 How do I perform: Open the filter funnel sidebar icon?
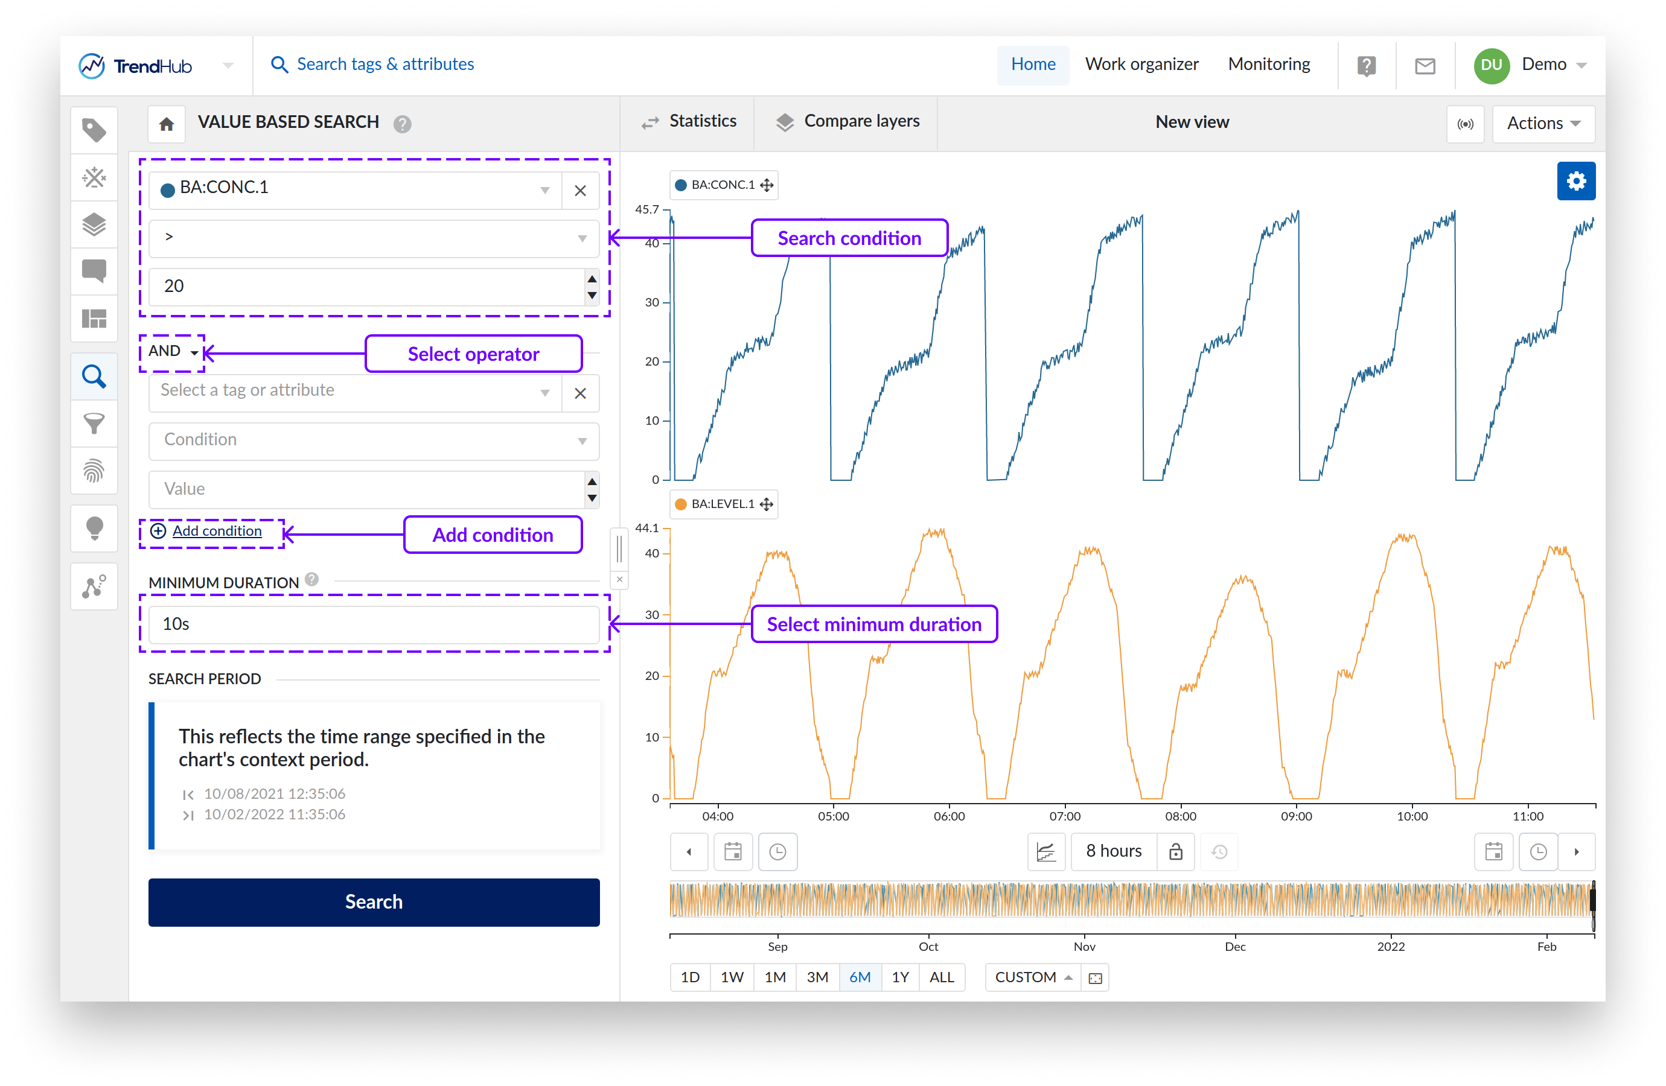[x=94, y=424]
